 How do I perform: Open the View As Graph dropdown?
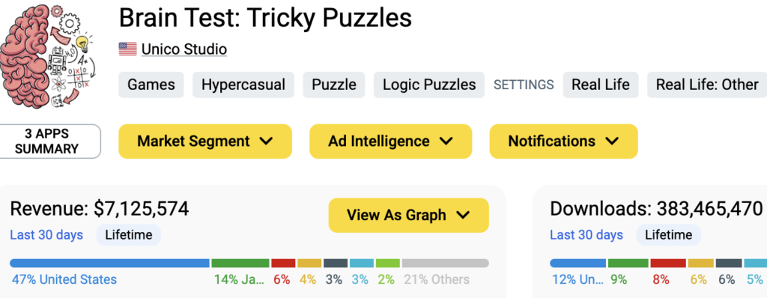tap(408, 216)
